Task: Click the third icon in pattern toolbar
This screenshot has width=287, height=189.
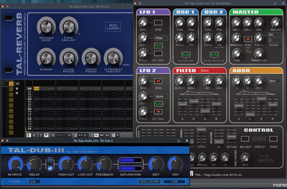Action: pyautogui.click(x=41, y=135)
